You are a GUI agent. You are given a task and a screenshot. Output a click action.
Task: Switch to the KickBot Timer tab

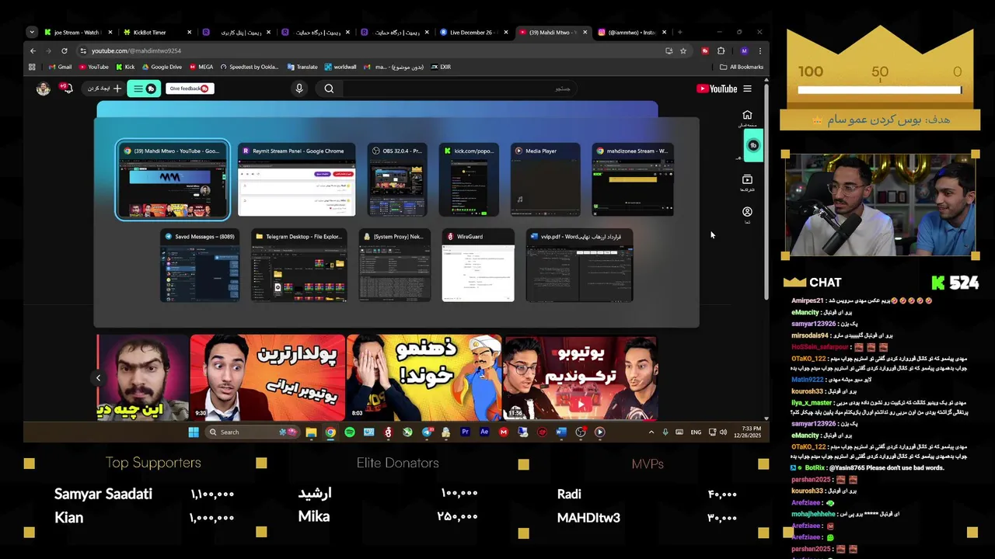point(155,33)
